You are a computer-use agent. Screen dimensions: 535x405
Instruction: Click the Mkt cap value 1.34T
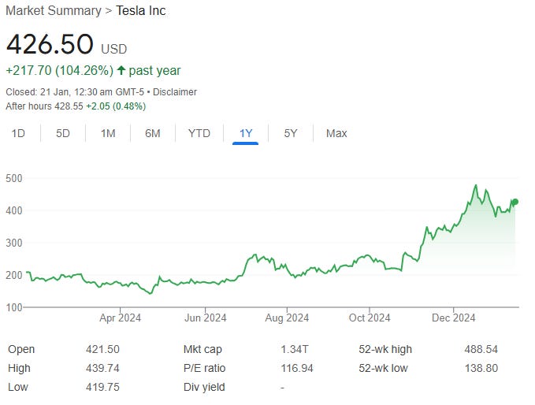click(x=295, y=349)
